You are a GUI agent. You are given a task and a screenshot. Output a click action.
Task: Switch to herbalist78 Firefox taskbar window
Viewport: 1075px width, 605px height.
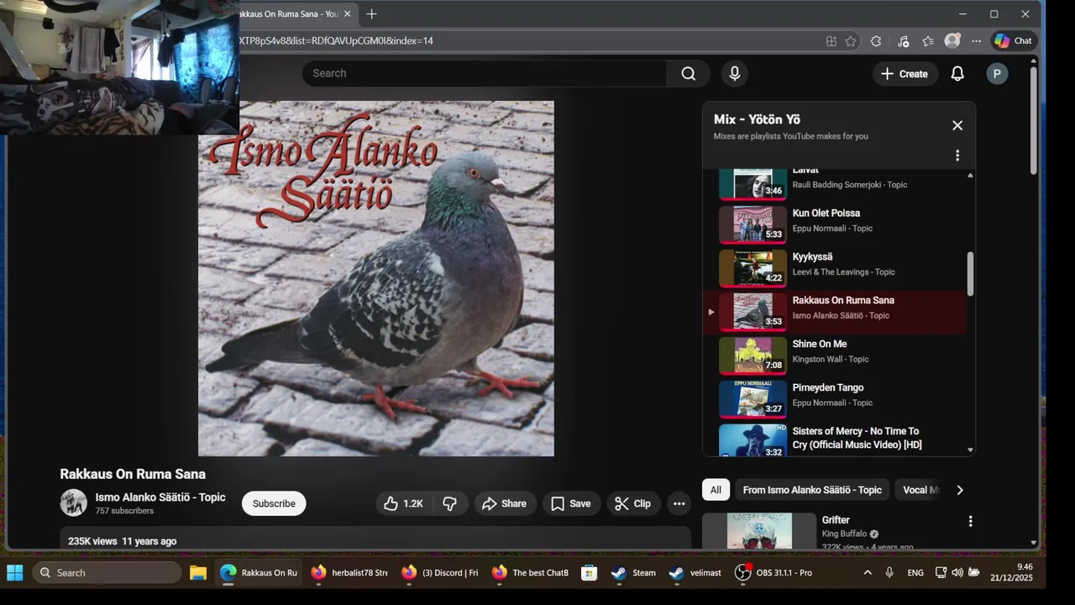349,572
